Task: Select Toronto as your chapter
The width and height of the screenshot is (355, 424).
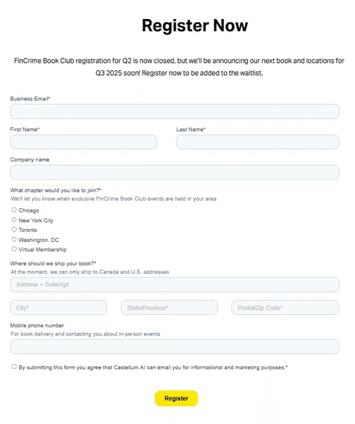Action: tap(14, 230)
